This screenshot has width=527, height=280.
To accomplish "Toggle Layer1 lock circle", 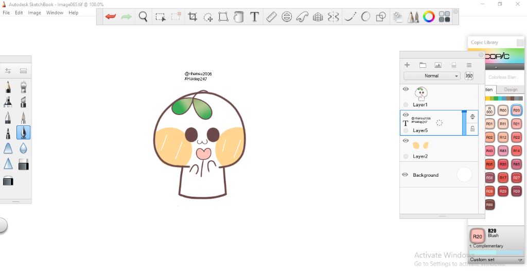I will [x=406, y=105].
